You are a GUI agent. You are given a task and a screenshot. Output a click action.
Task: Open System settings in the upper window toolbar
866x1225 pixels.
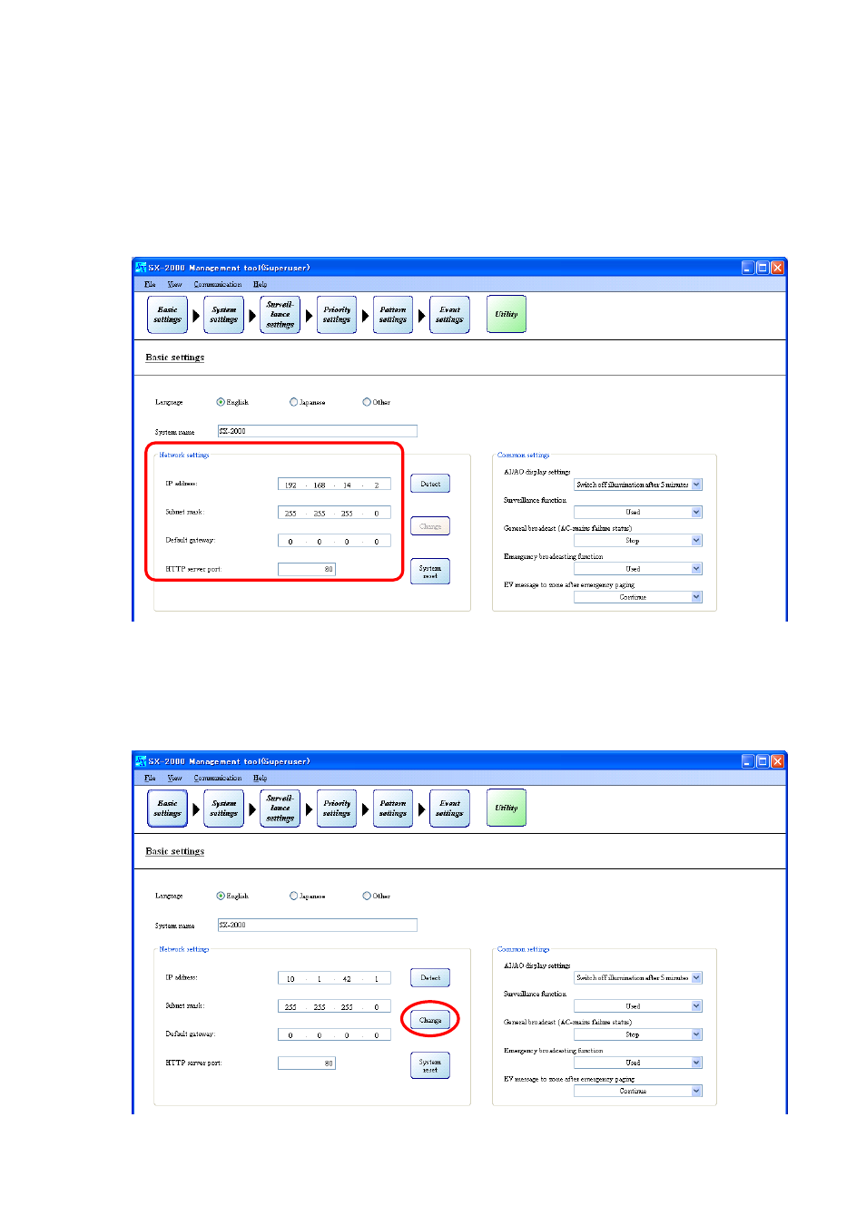[224, 315]
